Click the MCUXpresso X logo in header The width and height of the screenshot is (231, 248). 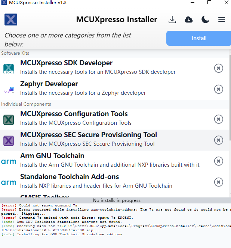tap(11, 20)
